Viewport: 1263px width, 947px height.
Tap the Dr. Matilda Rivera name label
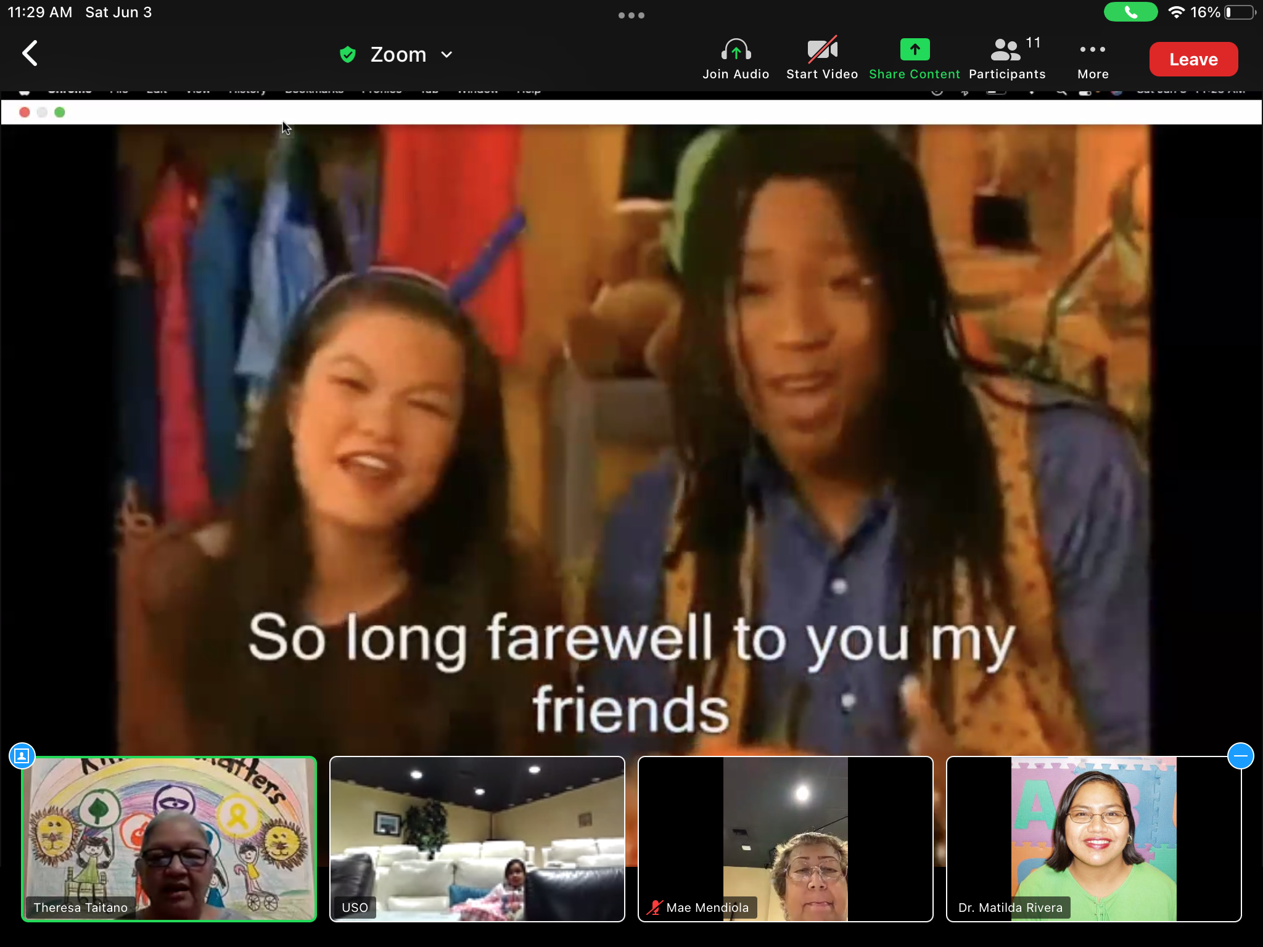[x=1010, y=908]
